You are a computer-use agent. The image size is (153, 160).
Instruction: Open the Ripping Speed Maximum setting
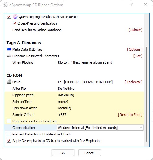tap(66, 95)
